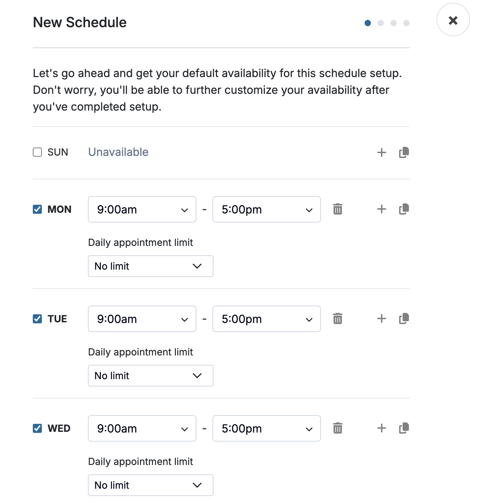Close the New Schedule dialog
Screen dimensions: 478x503
(x=453, y=20)
